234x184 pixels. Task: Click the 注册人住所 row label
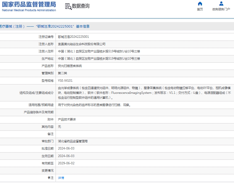46,51
